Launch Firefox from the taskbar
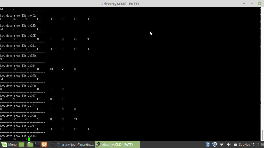 44,144
